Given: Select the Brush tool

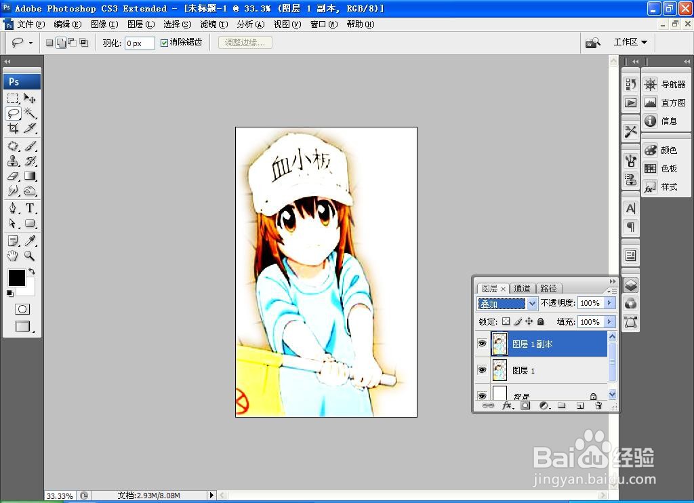Looking at the screenshot, I should [30, 146].
